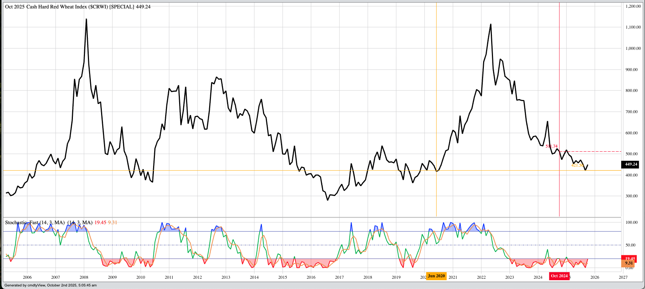Click the 2022 year label on the time axis
The width and height of the screenshot is (645, 289).
[481, 277]
